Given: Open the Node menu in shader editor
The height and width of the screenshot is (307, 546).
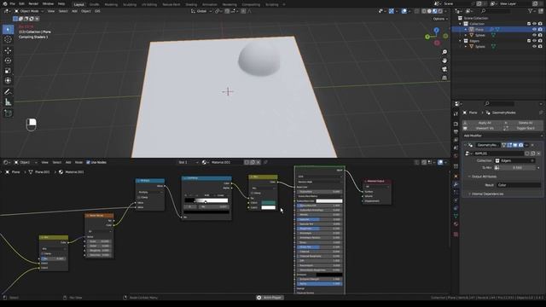Looking at the screenshot, I should coord(79,162).
